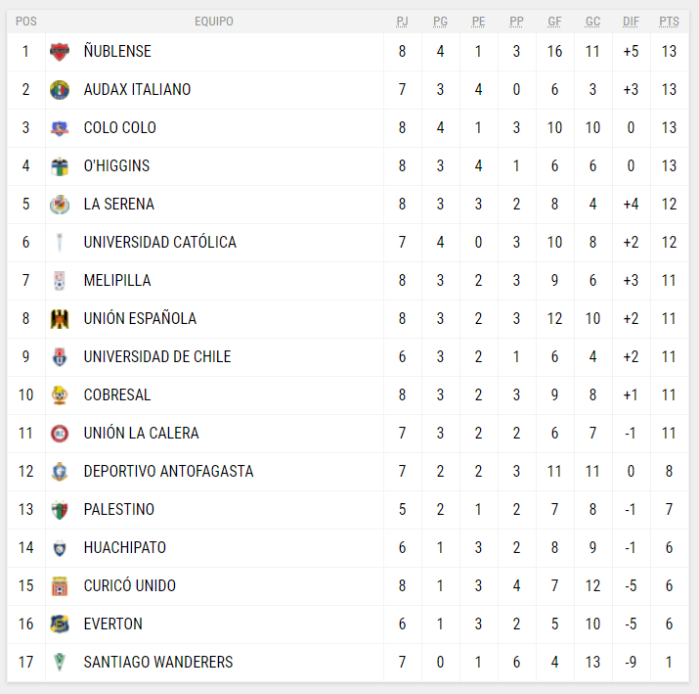Click the DIF column header
699x694 pixels.
click(631, 22)
